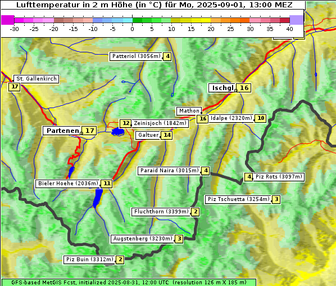
Task: Select the St. Gallenkirch place label
Action: (x=37, y=79)
